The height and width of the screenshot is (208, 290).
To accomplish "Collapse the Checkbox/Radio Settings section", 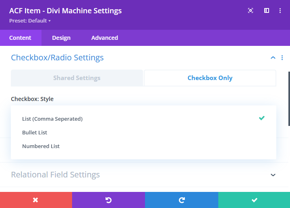I will coord(273,58).
